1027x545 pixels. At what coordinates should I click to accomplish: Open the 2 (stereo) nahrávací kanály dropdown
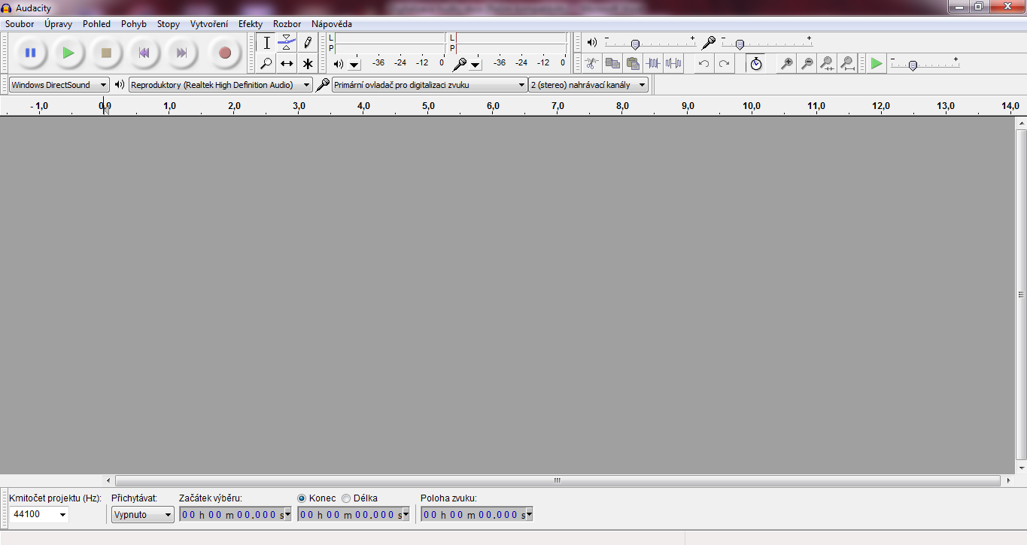coord(588,85)
